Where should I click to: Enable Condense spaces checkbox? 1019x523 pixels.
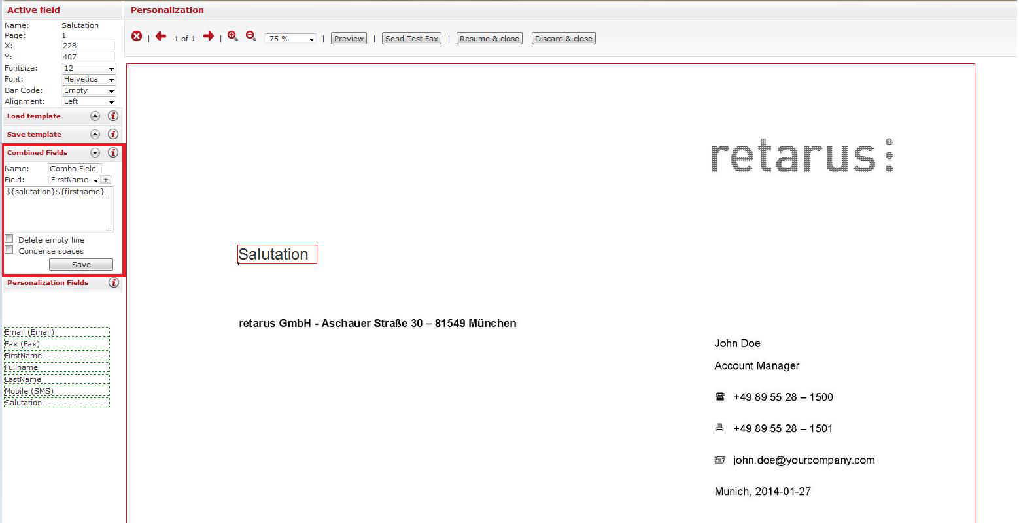(9, 250)
